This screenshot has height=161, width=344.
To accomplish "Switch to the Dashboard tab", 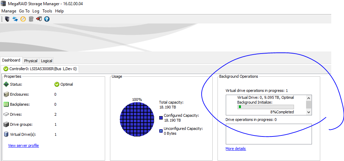I will [11, 60].
